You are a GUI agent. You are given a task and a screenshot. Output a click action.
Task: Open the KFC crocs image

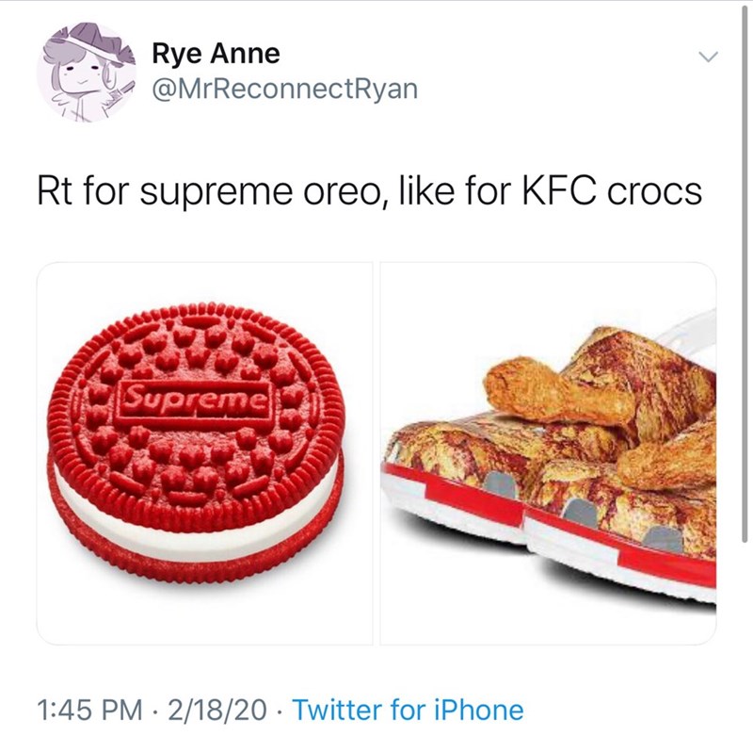coord(548,453)
